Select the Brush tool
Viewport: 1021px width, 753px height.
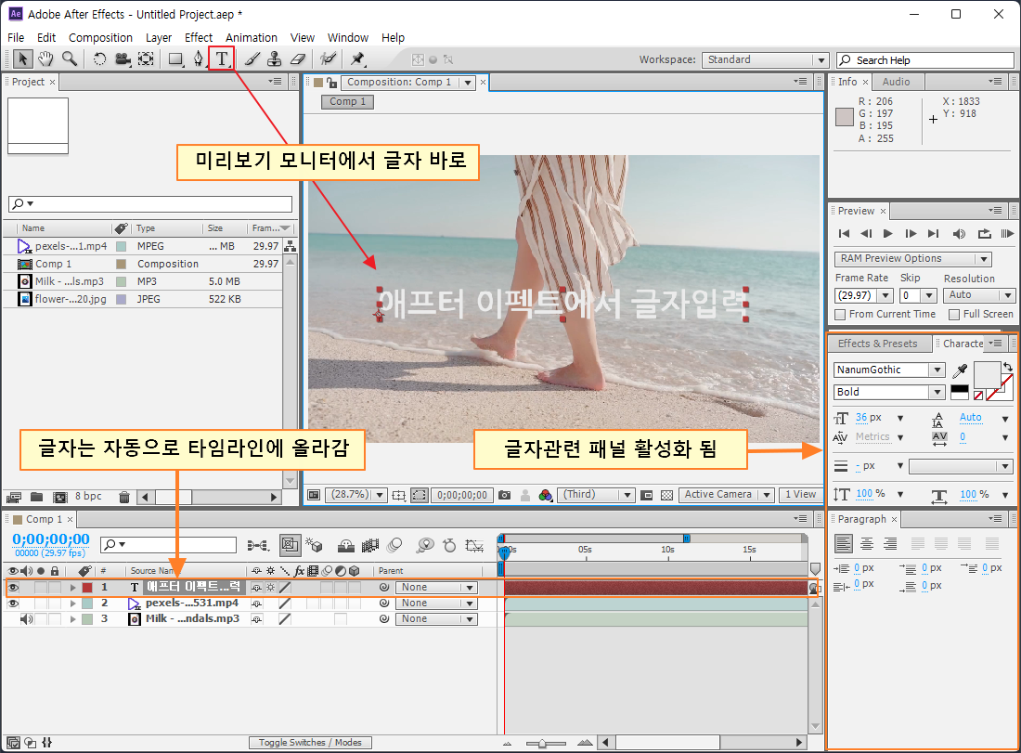(252, 59)
